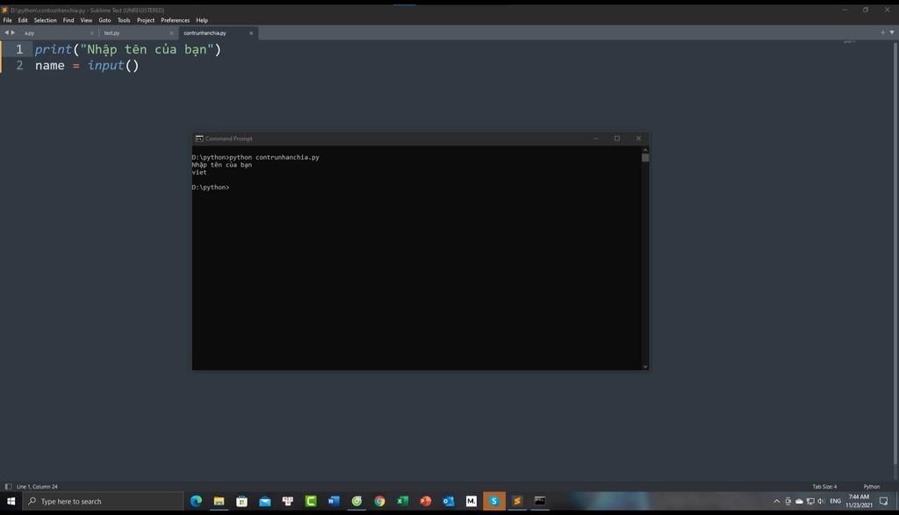The width and height of the screenshot is (899, 515).
Task: Open the 'M' app icon on taskbar
Action: pyautogui.click(x=471, y=501)
